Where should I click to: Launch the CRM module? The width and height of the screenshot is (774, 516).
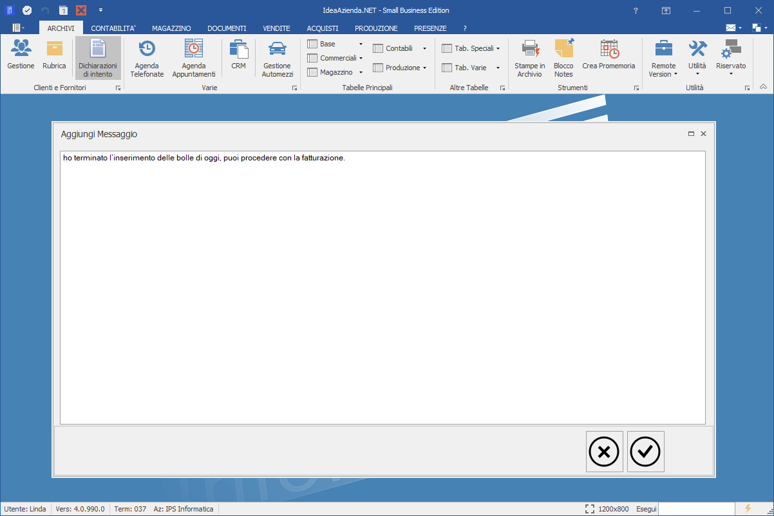(x=238, y=54)
